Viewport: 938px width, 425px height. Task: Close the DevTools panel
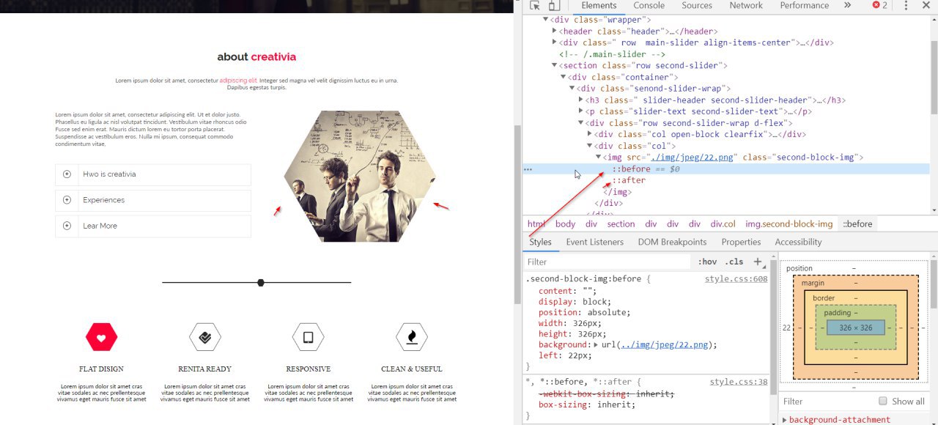[x=926, y=5]
